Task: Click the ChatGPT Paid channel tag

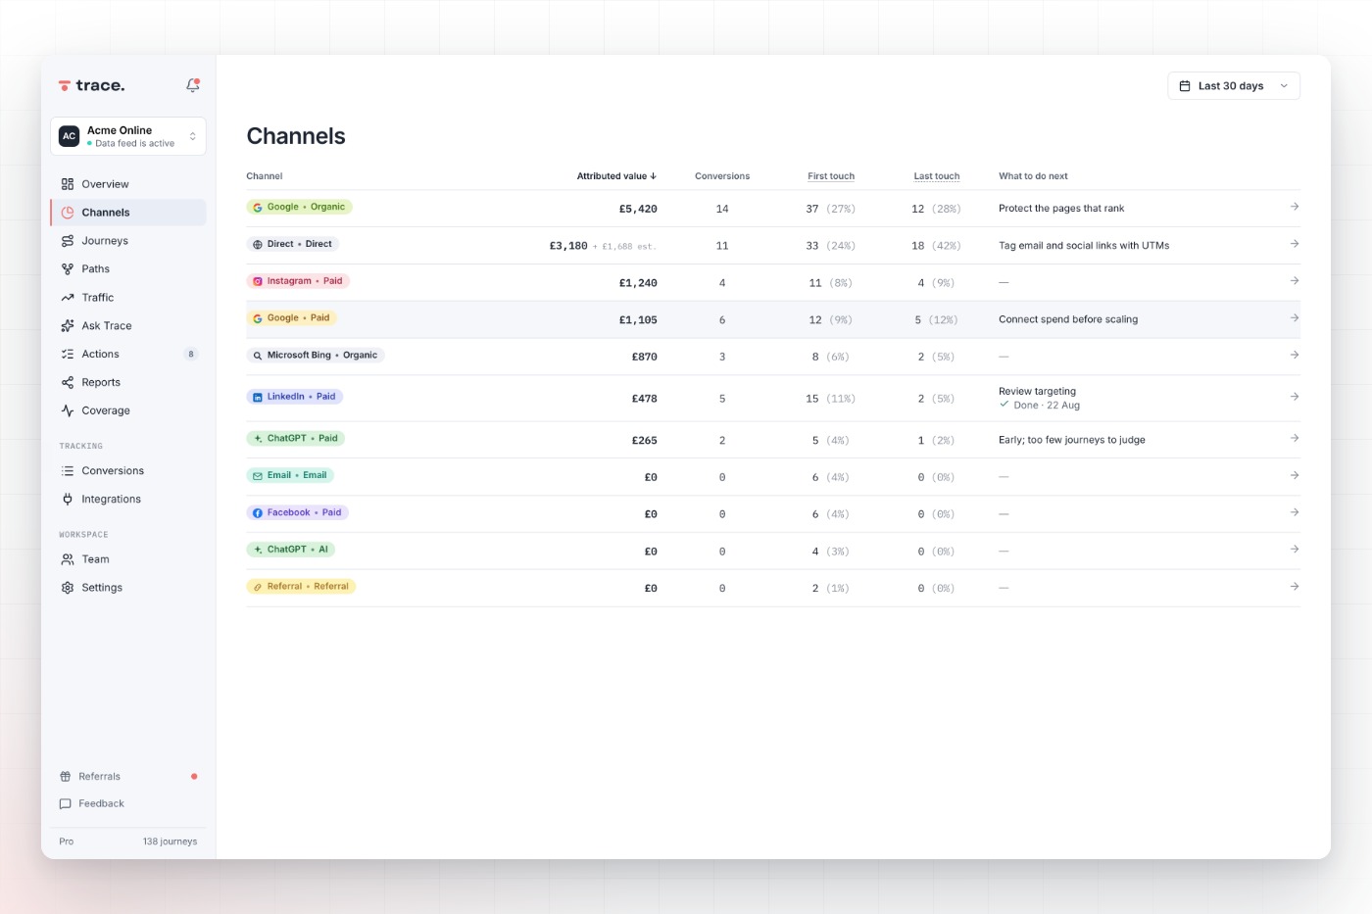Action: tap(295, 439)
